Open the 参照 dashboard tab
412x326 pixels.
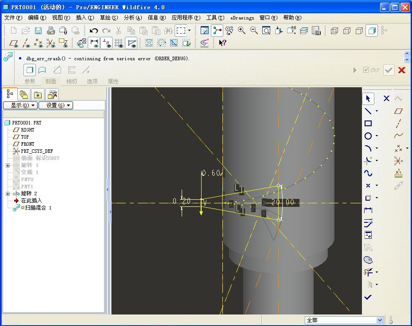tap(30, 81)
